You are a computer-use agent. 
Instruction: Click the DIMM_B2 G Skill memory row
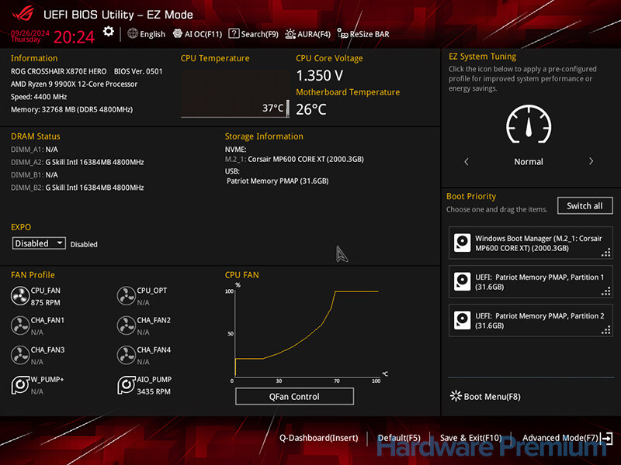[x=77, y=188]
